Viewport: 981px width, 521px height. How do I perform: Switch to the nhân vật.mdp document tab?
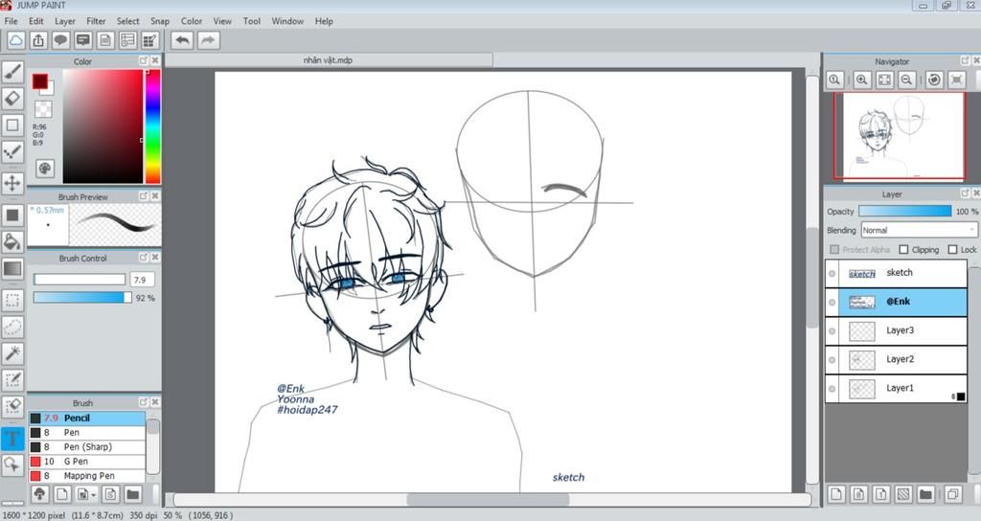click(x=329, y=60)
